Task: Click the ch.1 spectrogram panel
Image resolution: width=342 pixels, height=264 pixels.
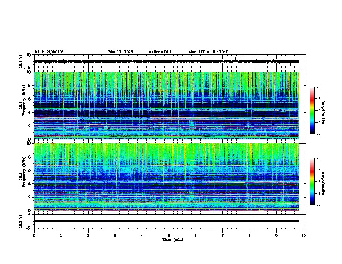Action: tap(167, 105)
